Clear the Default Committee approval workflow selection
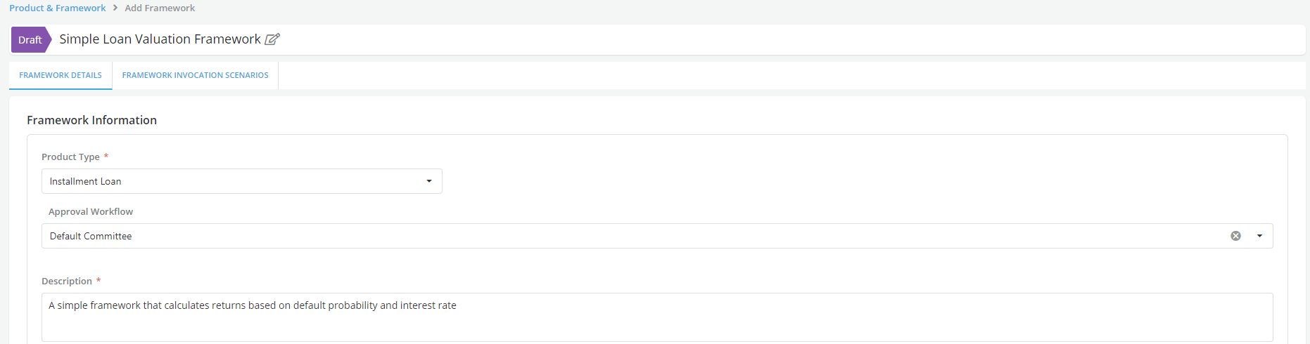Screen dimensions: 1310x344 pyautogui.click(x=1235, y=236)
